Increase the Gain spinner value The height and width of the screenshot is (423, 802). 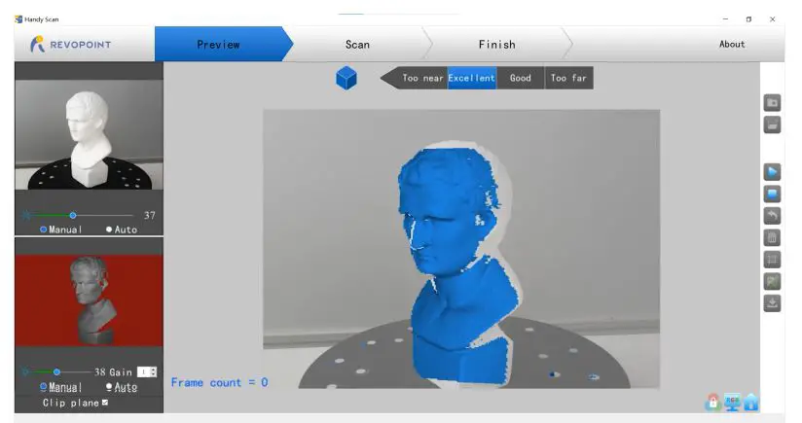pyautogui.click(x=153, y=370)
